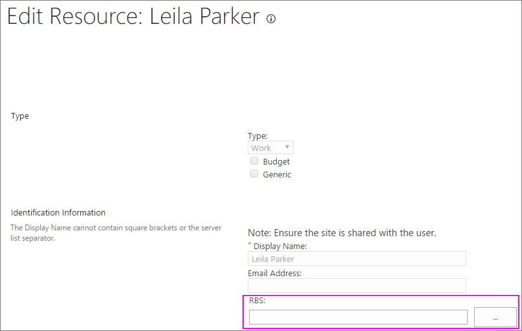Focus the Display Name field with Leila Parker
522x331 pixels.
(357, 259)
